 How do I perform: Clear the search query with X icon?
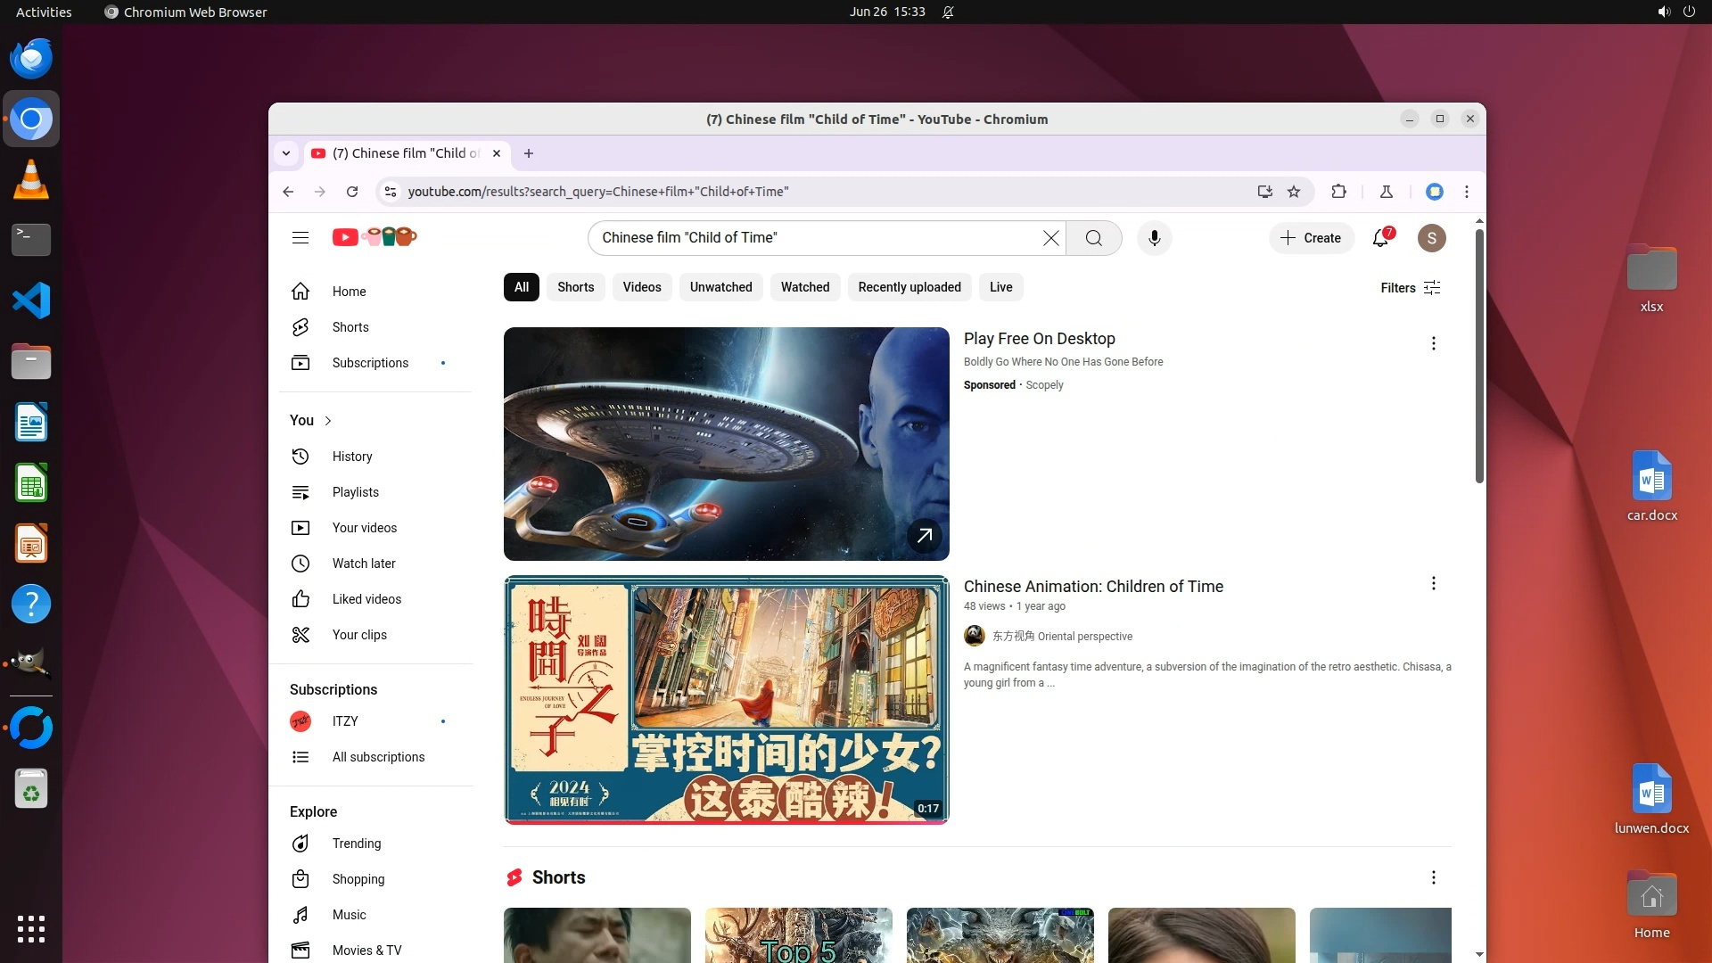pos(1051,238)
